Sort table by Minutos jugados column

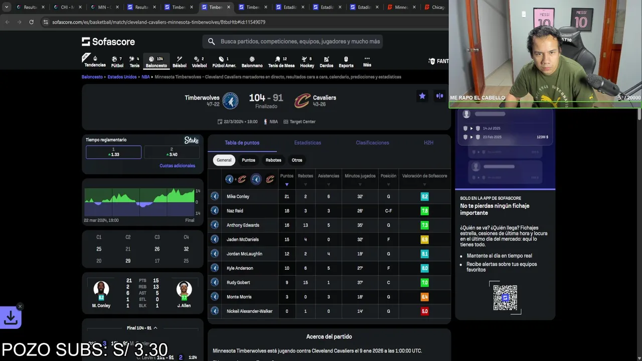point(360,179)
